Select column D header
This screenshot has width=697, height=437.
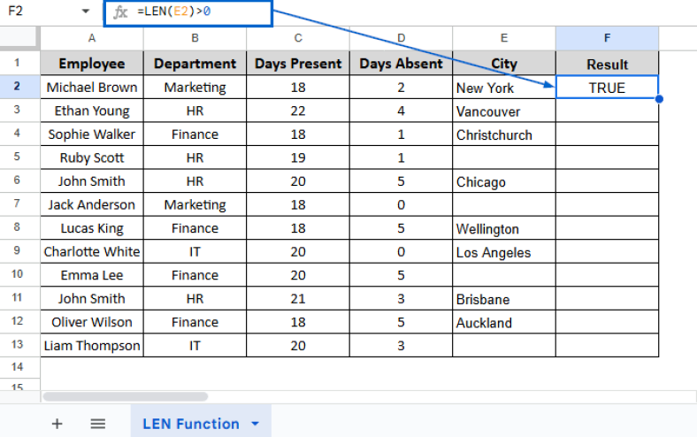click(x=401, y=38)
